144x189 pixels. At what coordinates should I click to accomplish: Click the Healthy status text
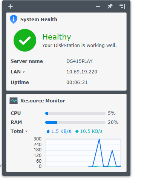tap(57, 37)
